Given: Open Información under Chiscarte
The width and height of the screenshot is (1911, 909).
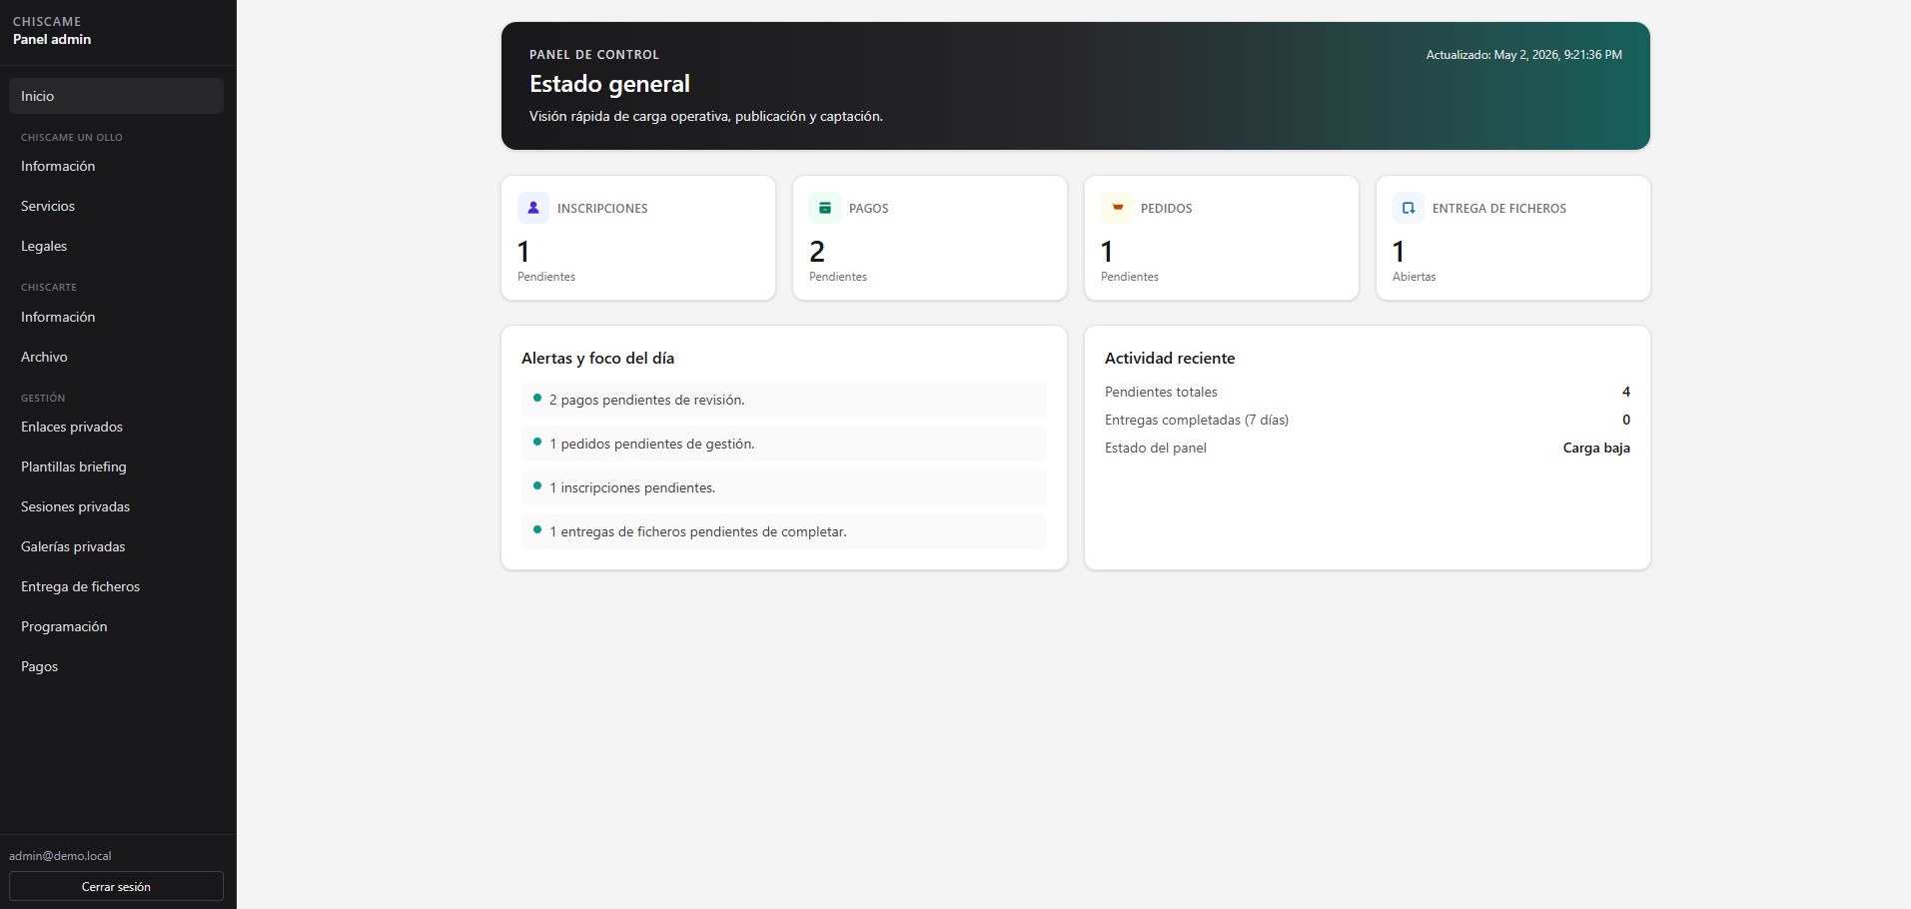Looking at the screenshot, I should [x=116, y=317].
